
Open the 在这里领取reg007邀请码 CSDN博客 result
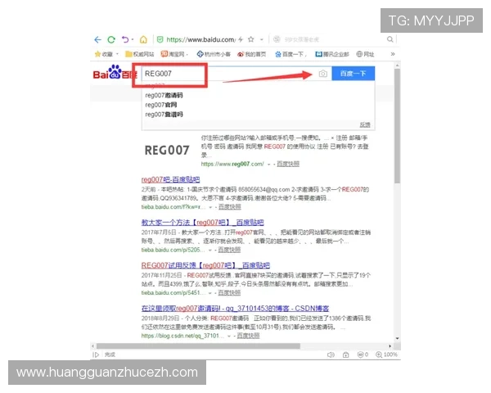[x=235, y=309]
